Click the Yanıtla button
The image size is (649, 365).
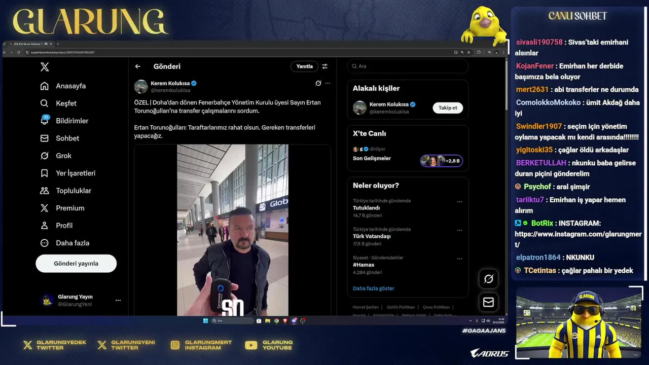tap(304, 66)
